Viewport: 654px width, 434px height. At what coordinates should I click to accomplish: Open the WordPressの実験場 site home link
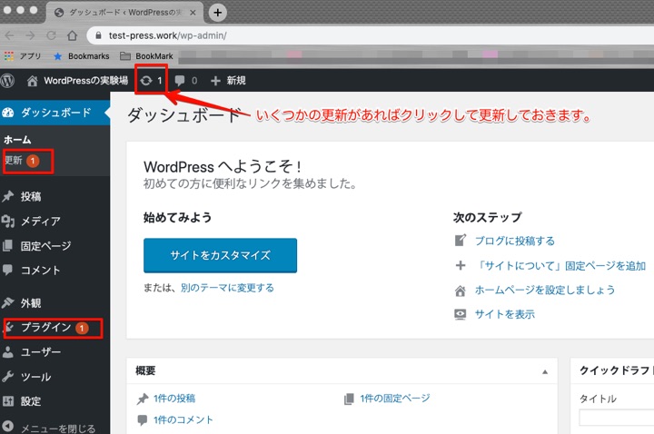click(x=77, y=81)
